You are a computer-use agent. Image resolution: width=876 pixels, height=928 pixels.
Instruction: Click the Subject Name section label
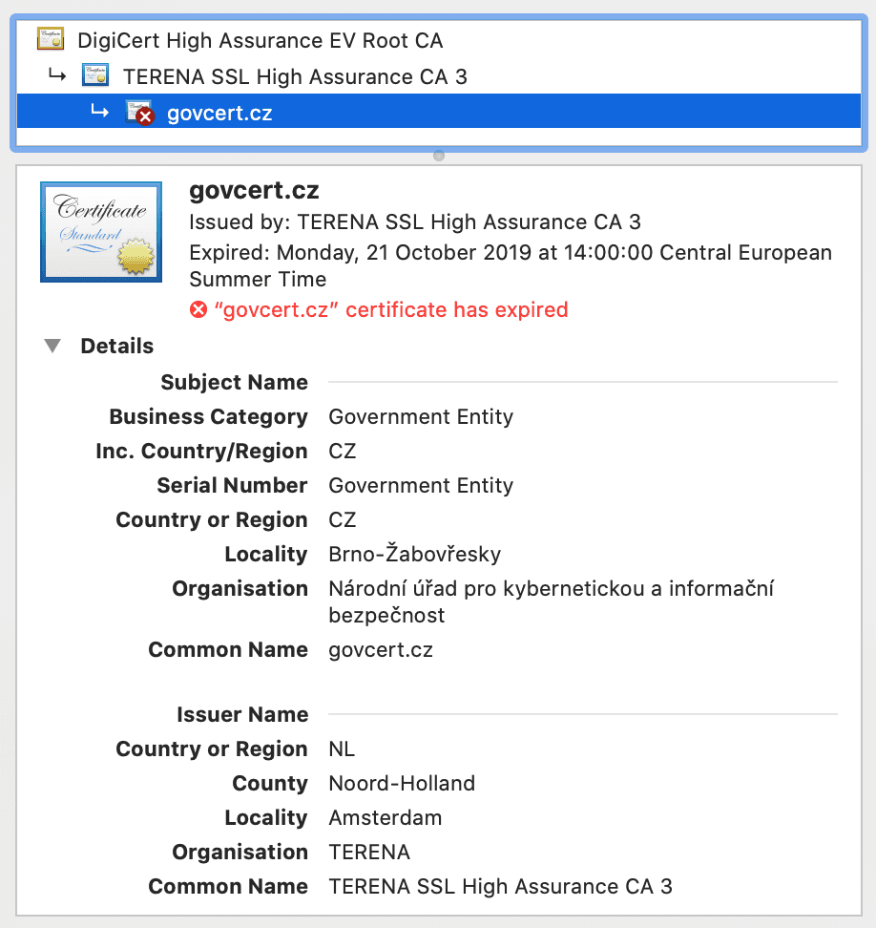click(x=234, y=382)
